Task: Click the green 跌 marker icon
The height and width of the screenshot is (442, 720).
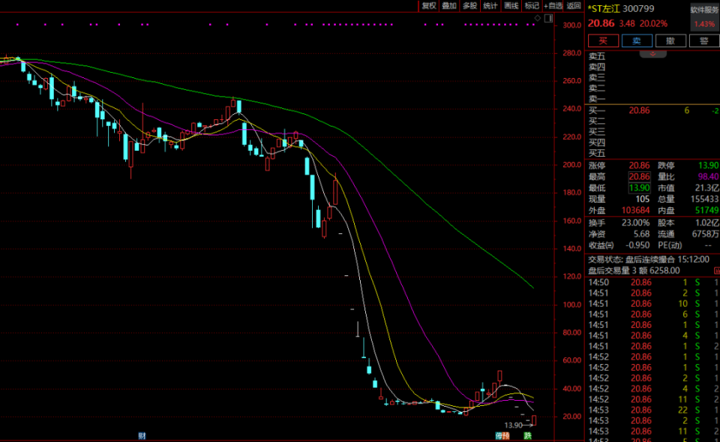Action: pos(528,435)
